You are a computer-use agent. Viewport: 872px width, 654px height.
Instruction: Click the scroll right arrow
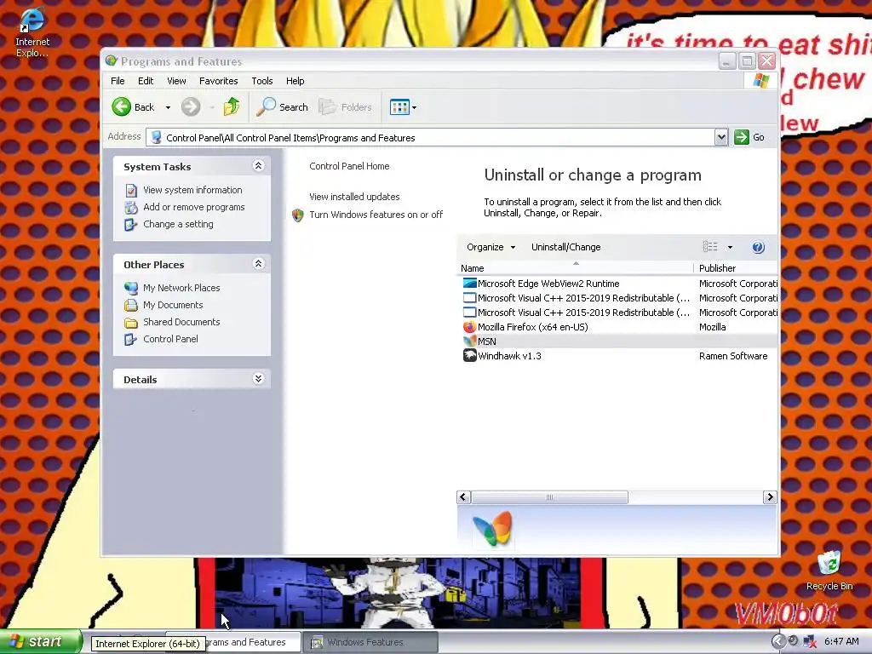(x=770, y=497)
